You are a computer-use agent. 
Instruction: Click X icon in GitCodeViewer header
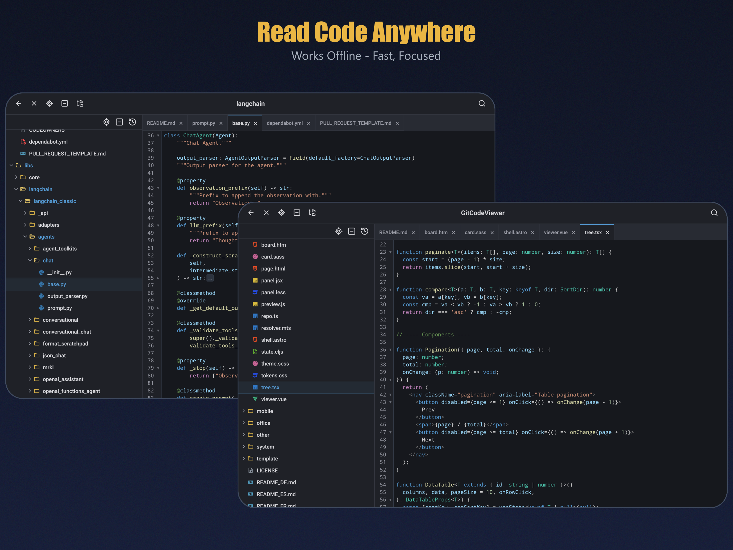pyautogui.click(x=266, y=212)
